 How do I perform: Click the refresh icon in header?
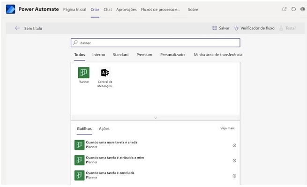point(293,9)
